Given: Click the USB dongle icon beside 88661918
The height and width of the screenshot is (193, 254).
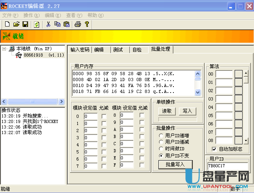Looking at the screenshot, I should click(x=19, y=55).
